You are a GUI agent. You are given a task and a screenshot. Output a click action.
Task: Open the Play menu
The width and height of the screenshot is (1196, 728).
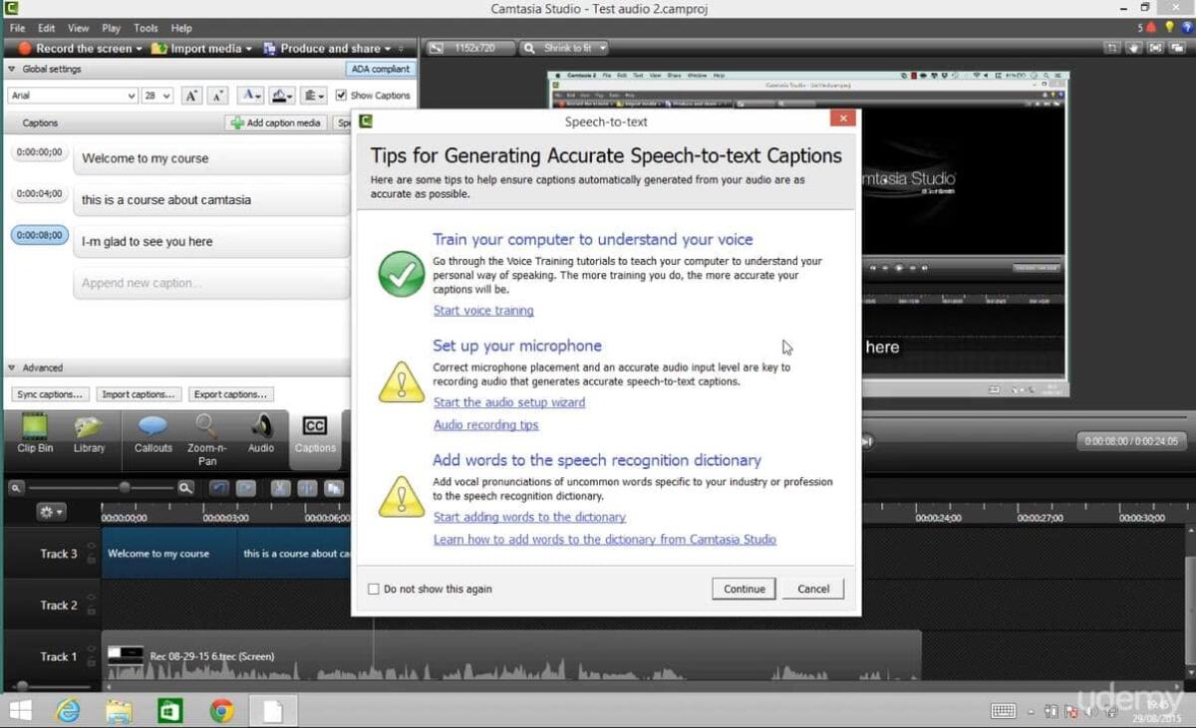(111, 27)
